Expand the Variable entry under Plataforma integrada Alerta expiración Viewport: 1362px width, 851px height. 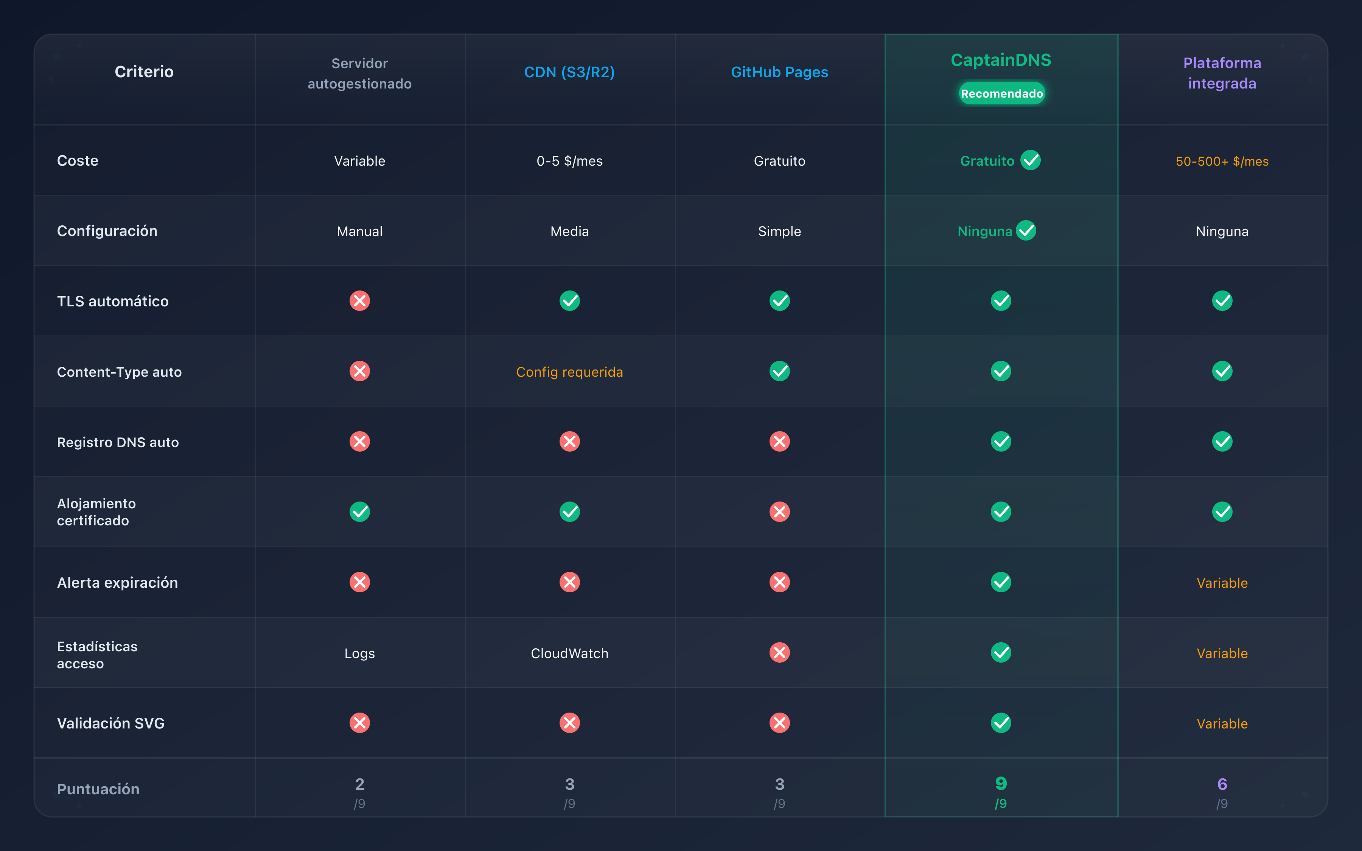pyautogui.click(x=1222, y=582)
